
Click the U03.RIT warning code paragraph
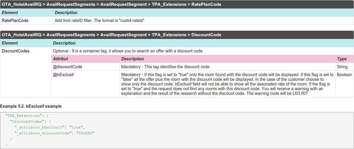(227, 84)
